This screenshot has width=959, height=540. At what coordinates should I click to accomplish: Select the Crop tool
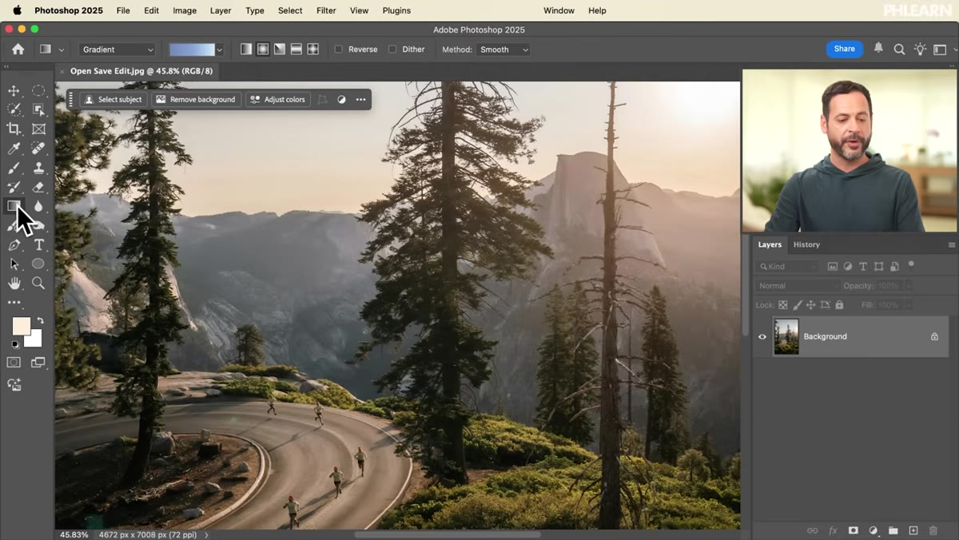[x=14, y=129]
